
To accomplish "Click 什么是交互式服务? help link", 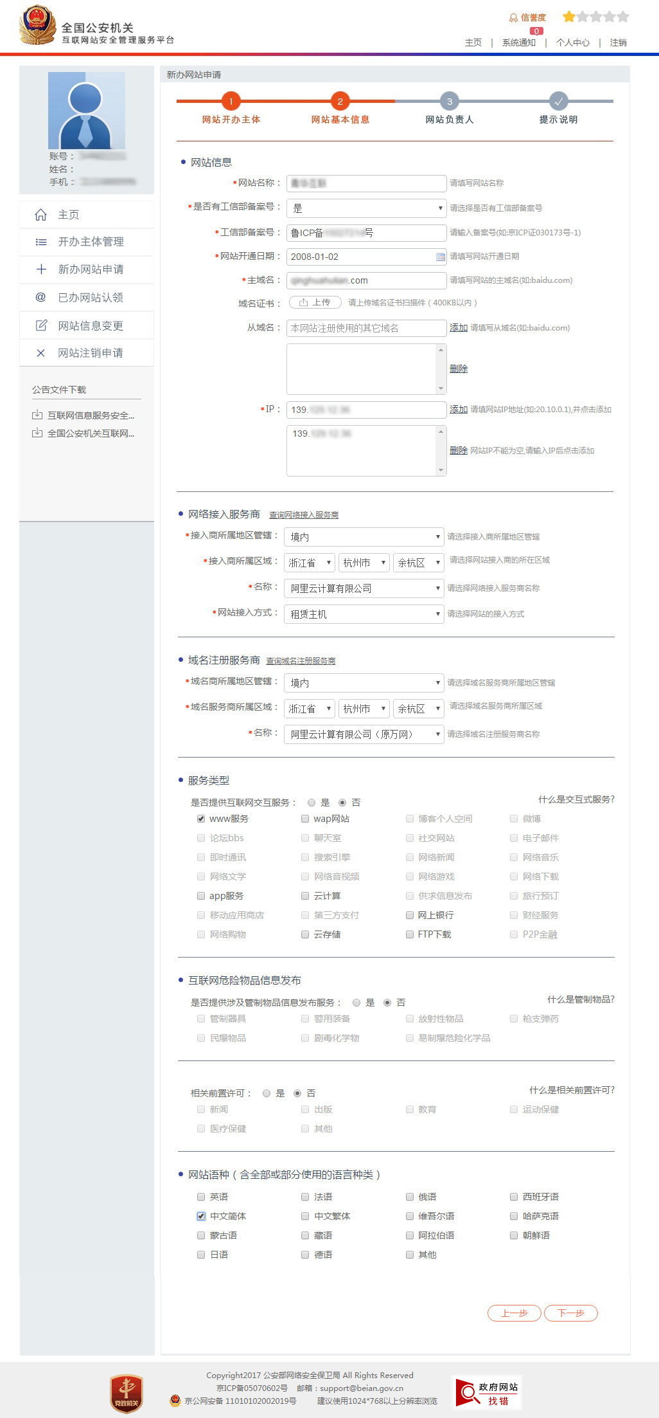I will click(576, 799).
